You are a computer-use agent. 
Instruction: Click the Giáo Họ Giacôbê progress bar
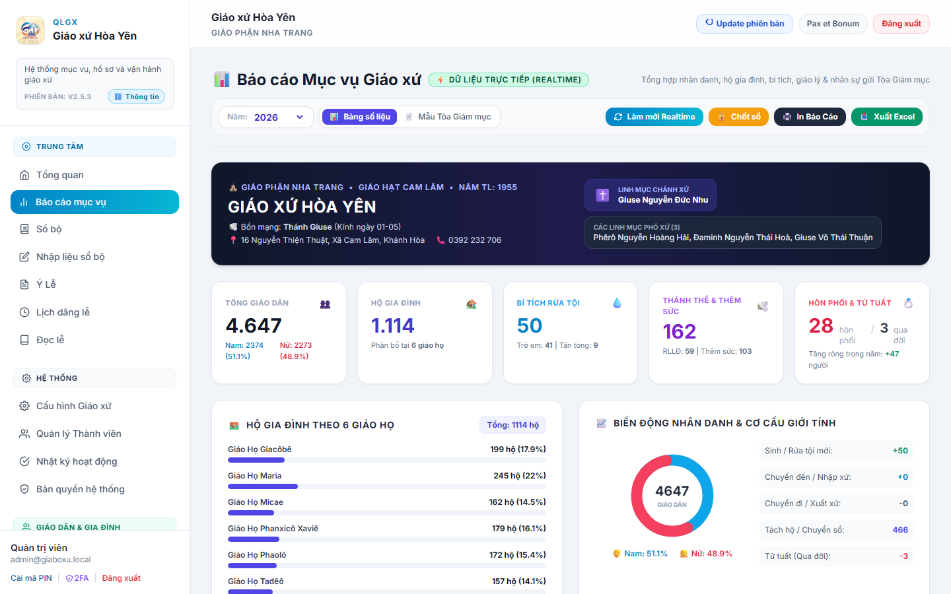pyautogui.click(x=387, y=460)
